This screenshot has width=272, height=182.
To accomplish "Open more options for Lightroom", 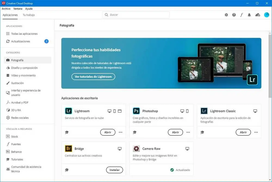I will click(x=120, y=132).
